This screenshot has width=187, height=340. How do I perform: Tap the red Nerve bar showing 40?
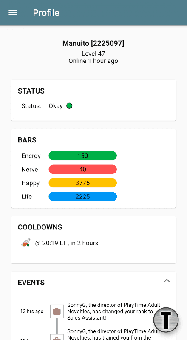tap(82, 169)
